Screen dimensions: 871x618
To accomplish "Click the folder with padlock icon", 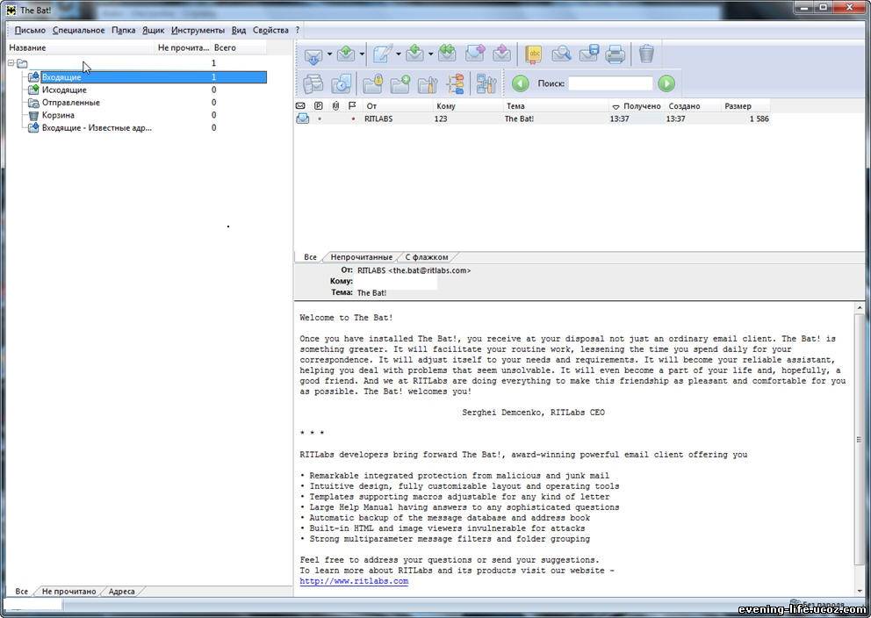I will tap(373, 84).
